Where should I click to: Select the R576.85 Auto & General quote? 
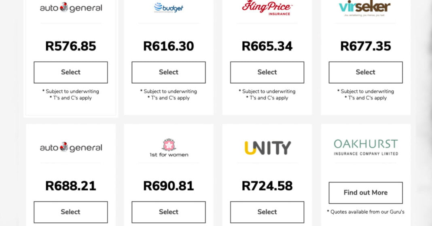pyautogui.click(x=71, y=72)
